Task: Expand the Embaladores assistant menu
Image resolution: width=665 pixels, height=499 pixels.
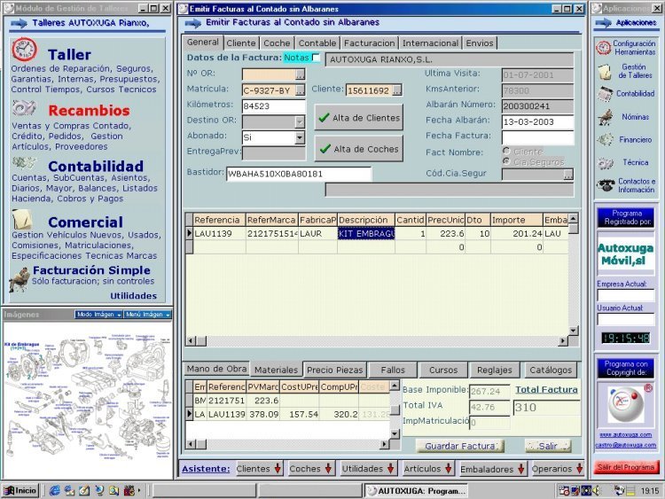Action: pos(493,469)
